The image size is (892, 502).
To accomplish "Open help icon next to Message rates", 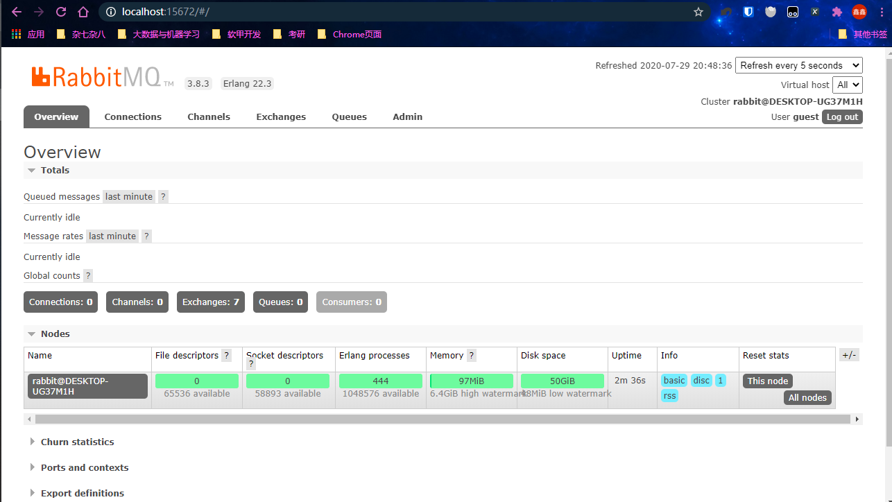I will click(146, 236).
